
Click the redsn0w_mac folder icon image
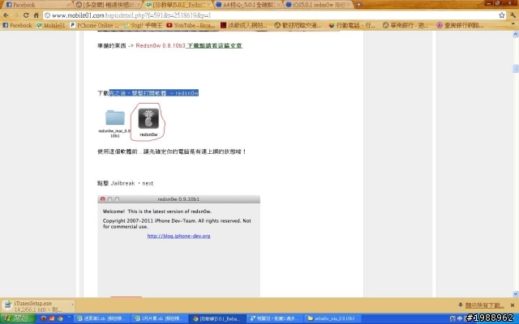pyautogui.click(x=115, y=118)
